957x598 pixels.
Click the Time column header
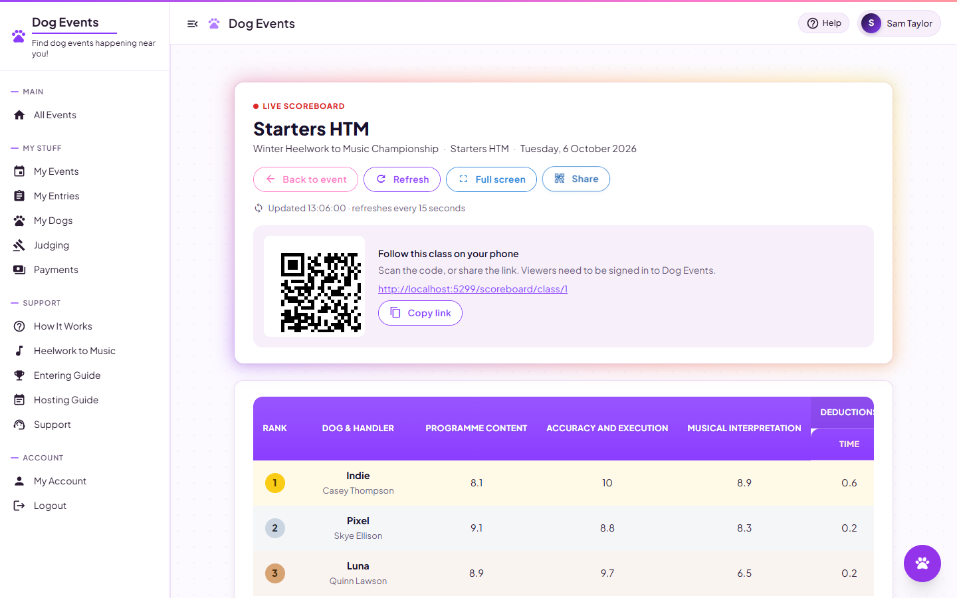pyautogui.click(x=849, y=445)
